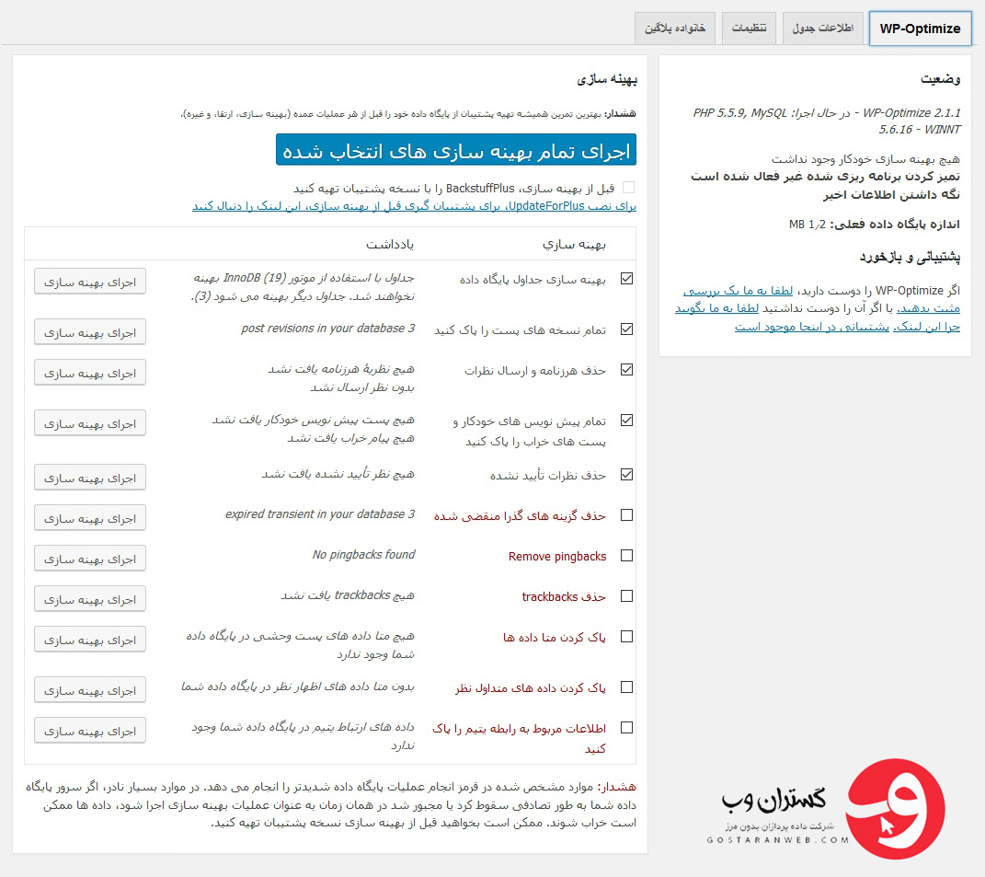Click the 'expired transient in your database 3' note
This screenshot has height=877, width=985.
[x=320, y=514]
